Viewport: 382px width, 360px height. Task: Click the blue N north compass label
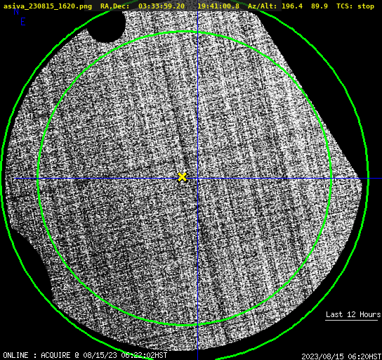coord(16,12)
